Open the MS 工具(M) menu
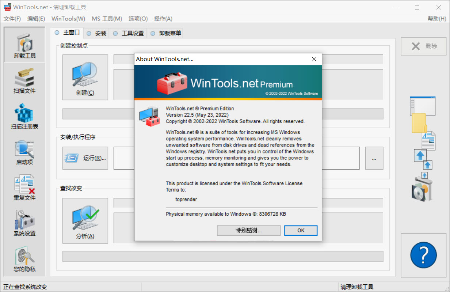450x292 pixels. pyautogui.click(x=107, y=19)
